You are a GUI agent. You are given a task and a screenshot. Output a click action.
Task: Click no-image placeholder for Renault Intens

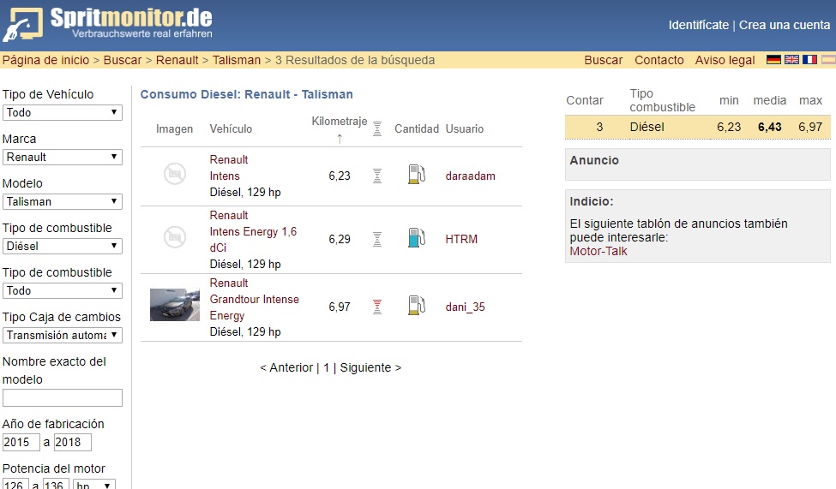(175, 174)
